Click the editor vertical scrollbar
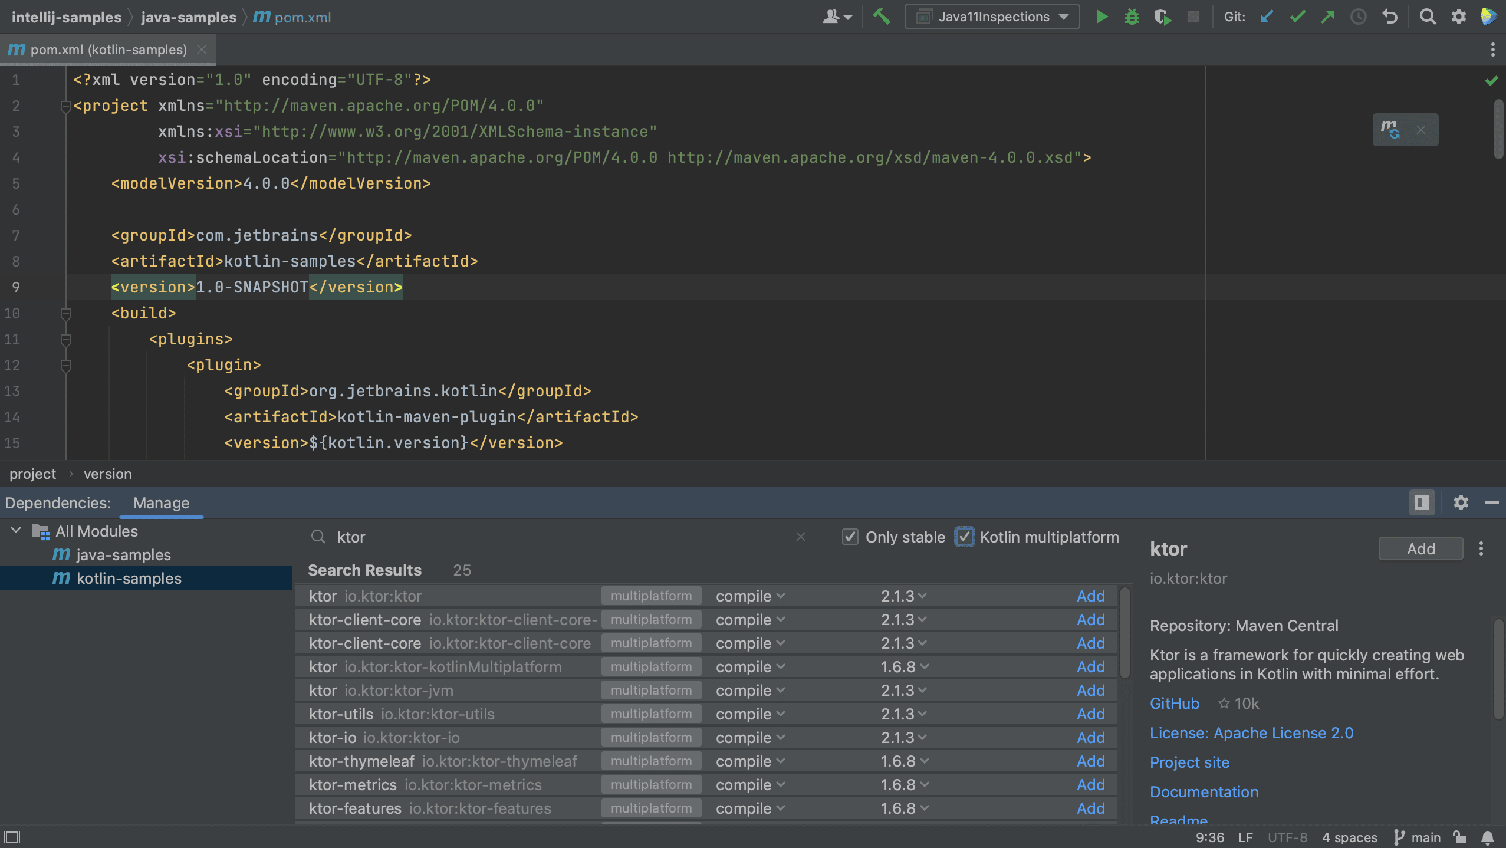This screenshot has width=1506, height=848. [x=1499, y=129]
